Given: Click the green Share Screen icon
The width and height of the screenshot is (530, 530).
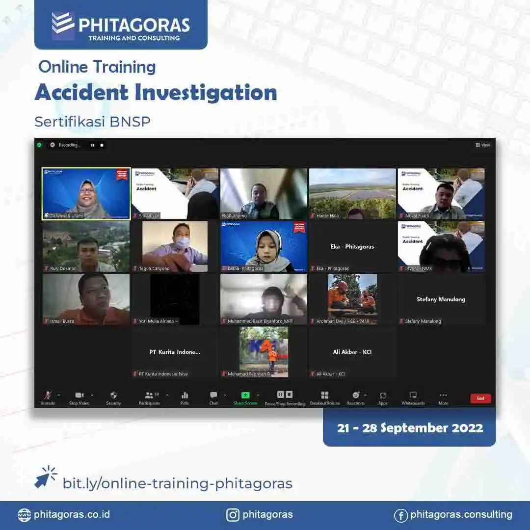Looking at the screenshot, I should point(245,395).
